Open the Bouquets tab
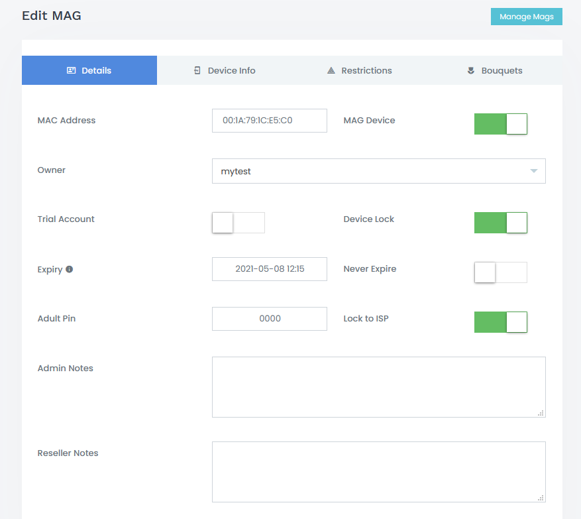The height and width of the screenshot is (519, 581). point(495,71)
